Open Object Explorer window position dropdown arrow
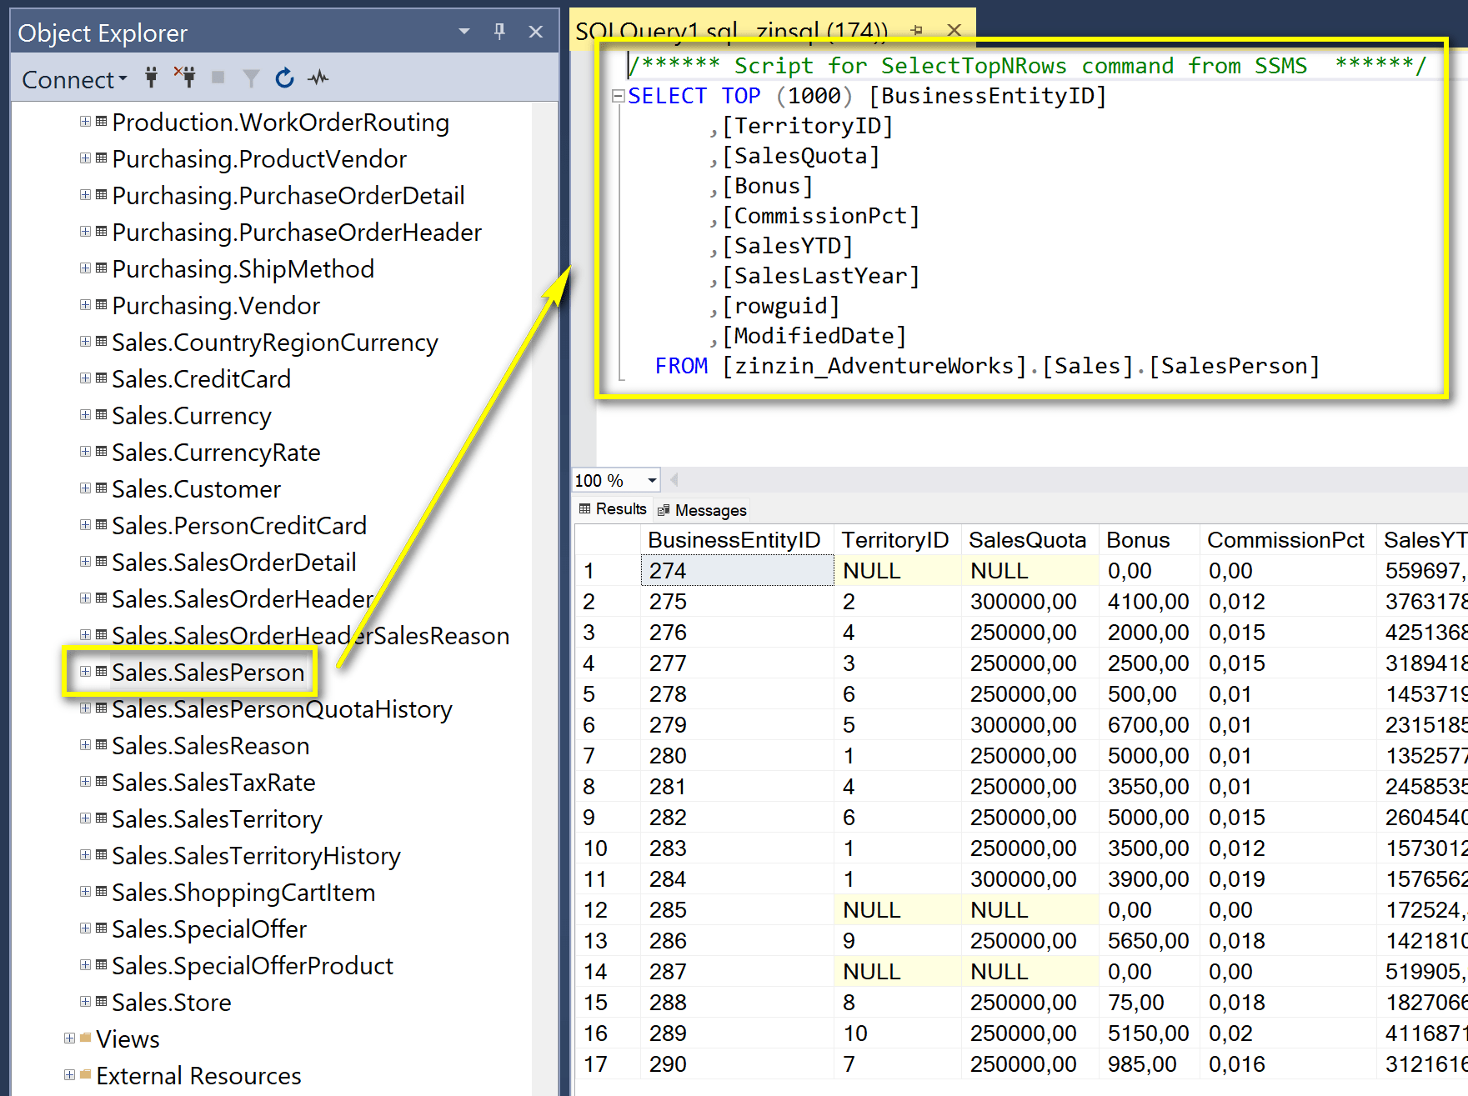The image size is (1468, 1096). (x=464, y=32)
